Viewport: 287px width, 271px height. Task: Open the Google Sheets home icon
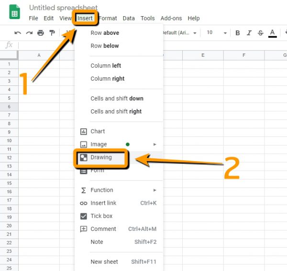[15, 12]
